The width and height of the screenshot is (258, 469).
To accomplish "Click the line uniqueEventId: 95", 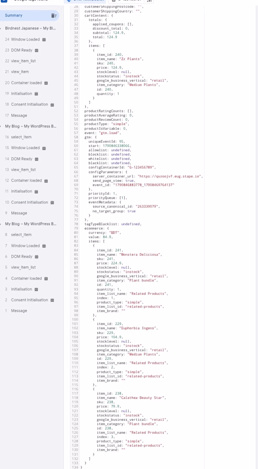I will pos(106,142).
